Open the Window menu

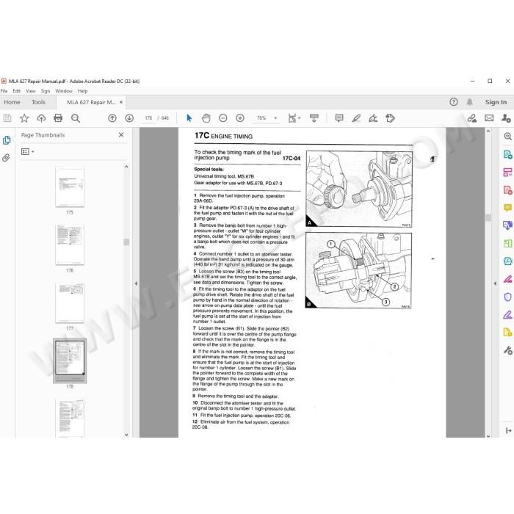pyautogui.click(x=64, y=91)
